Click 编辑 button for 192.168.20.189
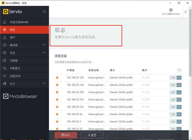 (173, 92)
